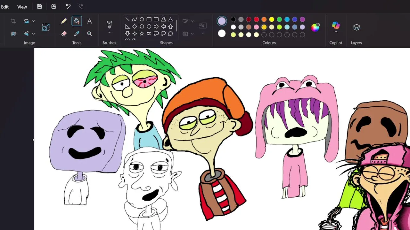Expand the Copilot dropdown chevron

tap(336, 32)
